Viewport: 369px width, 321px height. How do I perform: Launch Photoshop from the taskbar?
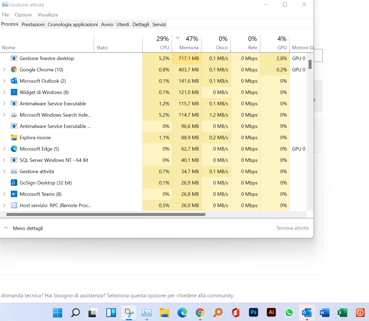[253, 312]
